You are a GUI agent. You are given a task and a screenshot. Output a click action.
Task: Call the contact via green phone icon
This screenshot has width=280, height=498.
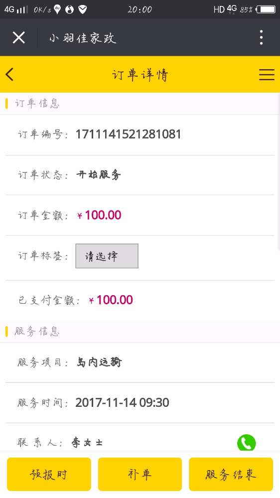point(246,443)
